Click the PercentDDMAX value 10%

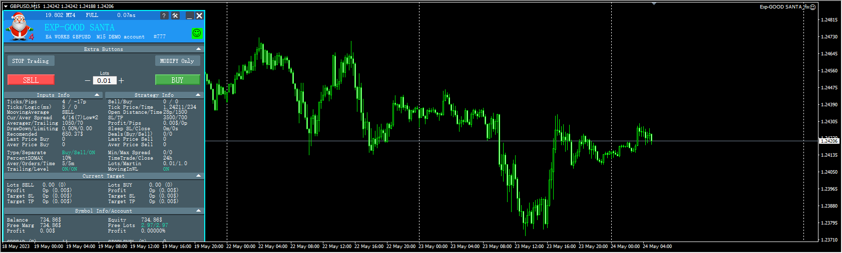point(67,158)
